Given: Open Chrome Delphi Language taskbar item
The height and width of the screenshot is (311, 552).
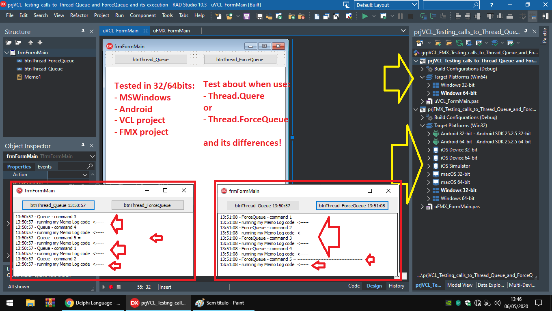Looking at the screenshot, I should 94,302.
